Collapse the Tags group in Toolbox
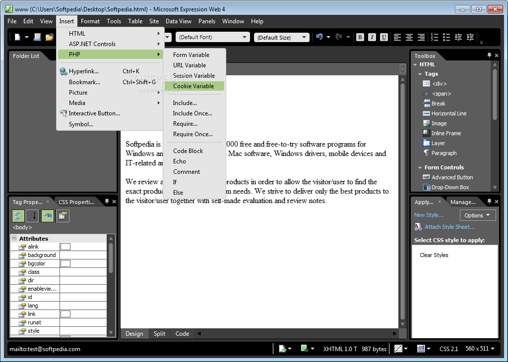508x362 pixels. (420, 74)
